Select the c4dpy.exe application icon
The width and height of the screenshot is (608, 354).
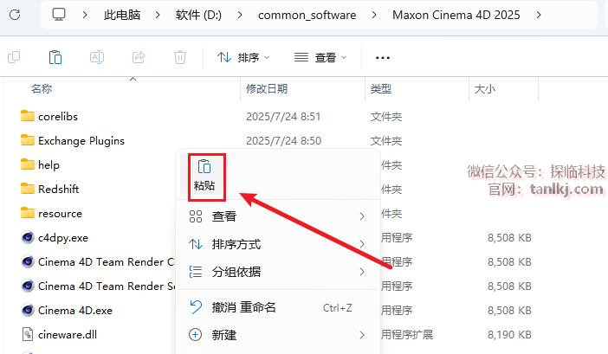(x=28, y=237)
